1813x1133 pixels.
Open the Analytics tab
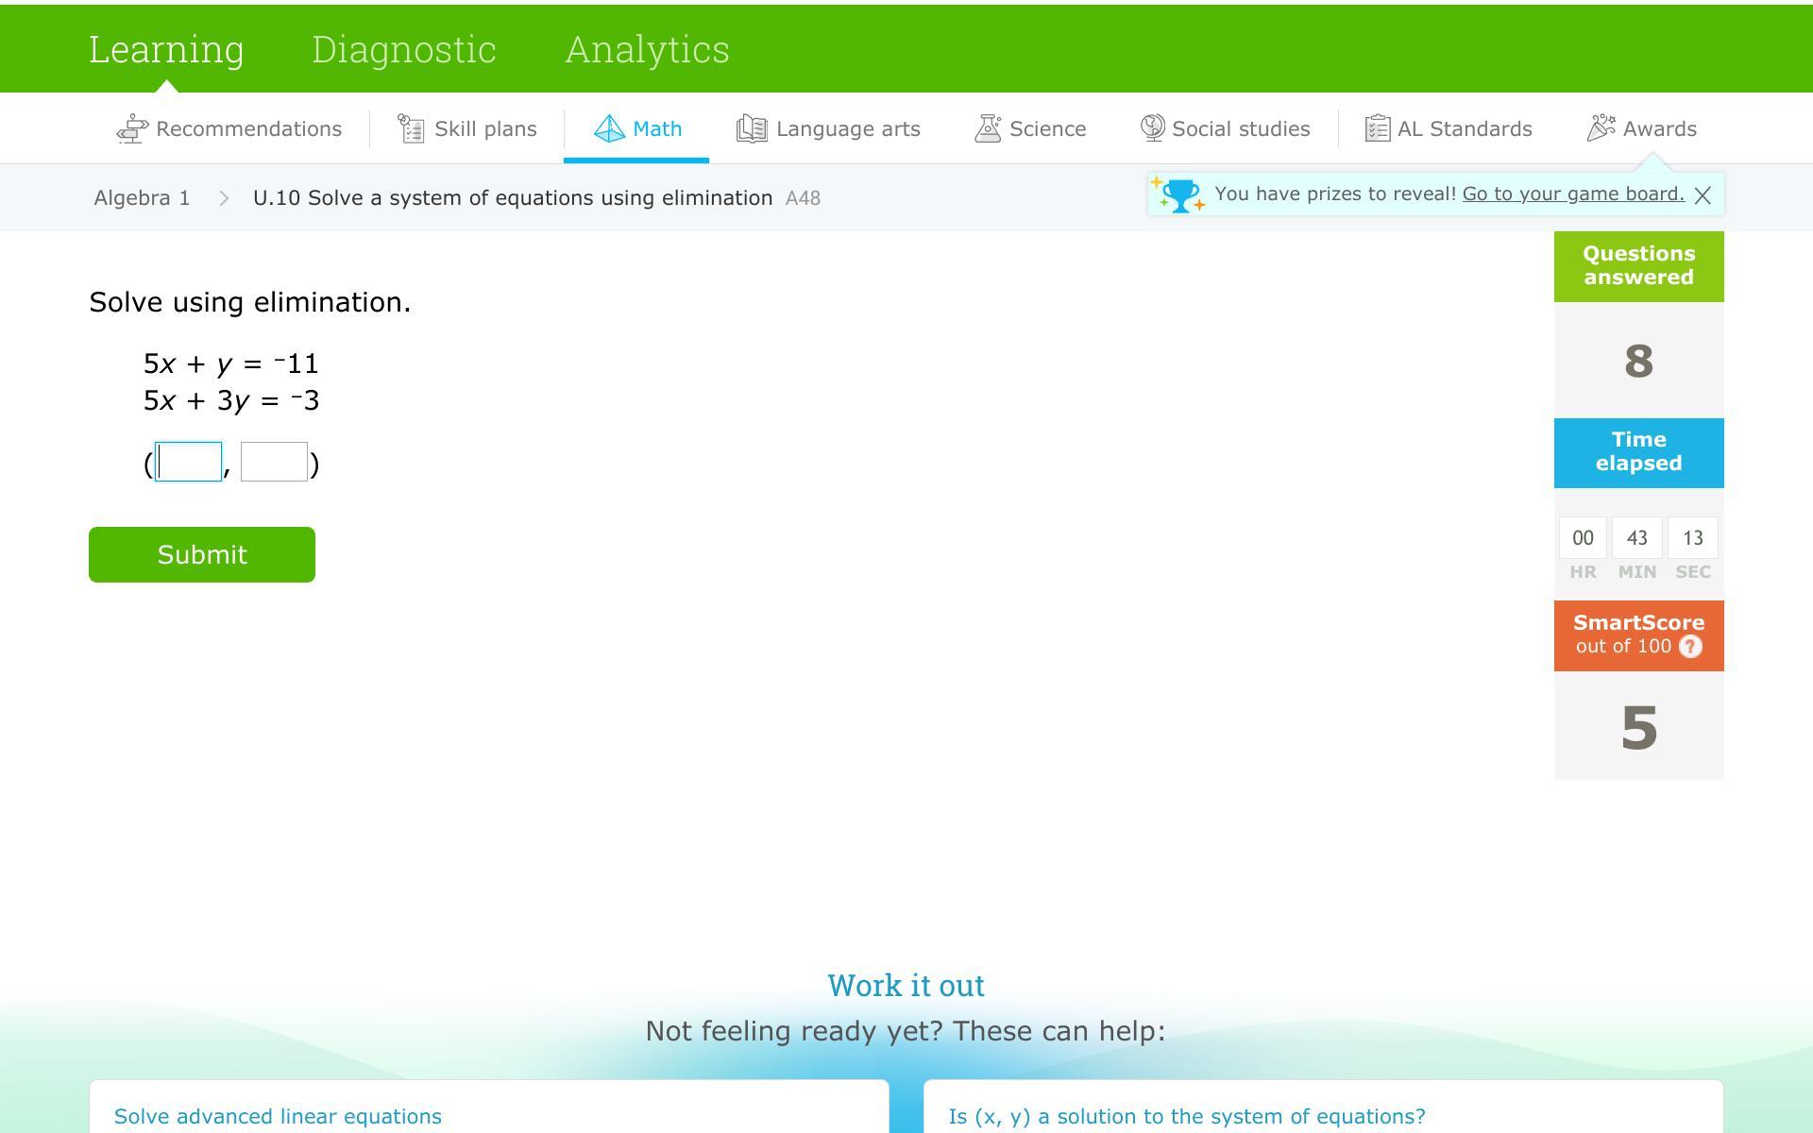[647, 49]
